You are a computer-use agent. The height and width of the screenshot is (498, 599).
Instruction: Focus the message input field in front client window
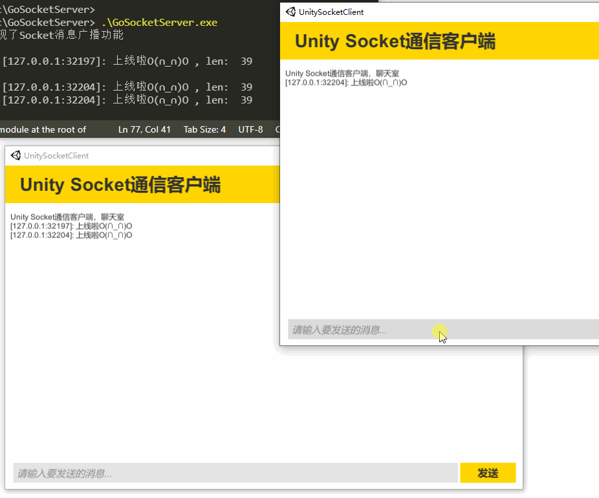click(443, 329)
